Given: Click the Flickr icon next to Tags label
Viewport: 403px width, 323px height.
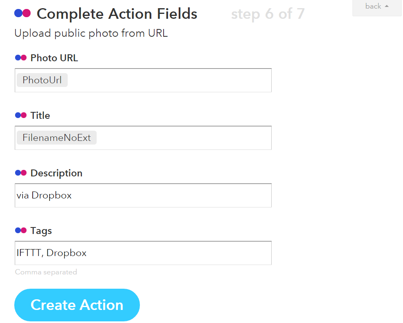Looking at the screenshot, I should pyautogui.click(x=21, y=230).
